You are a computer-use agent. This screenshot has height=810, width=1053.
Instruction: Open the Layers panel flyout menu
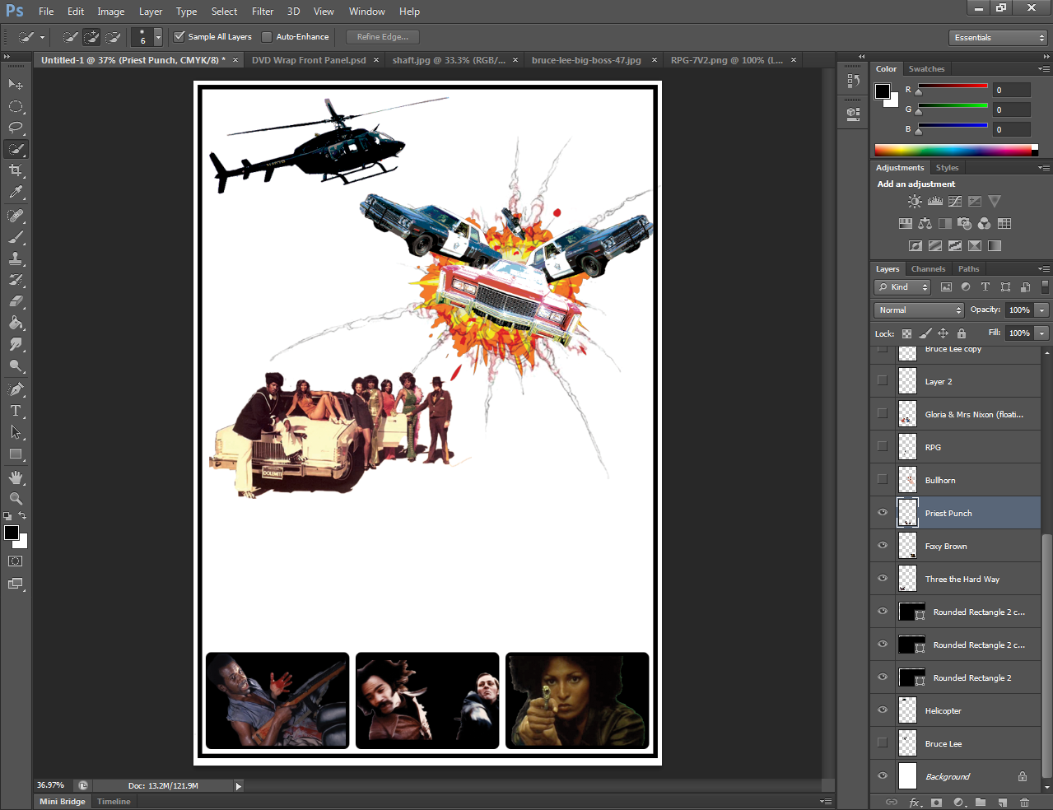(1044, 269)
